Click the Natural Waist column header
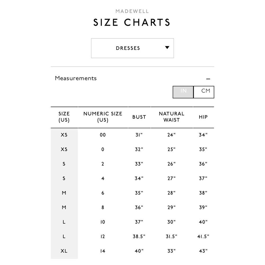Viewport: 265px width, 265px height. pos(171,117)
